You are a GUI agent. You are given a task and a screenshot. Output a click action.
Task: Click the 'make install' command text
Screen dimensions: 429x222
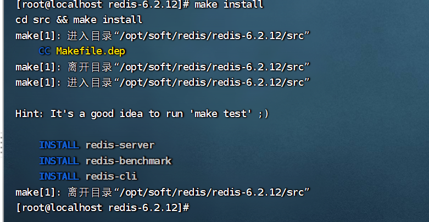229,4
